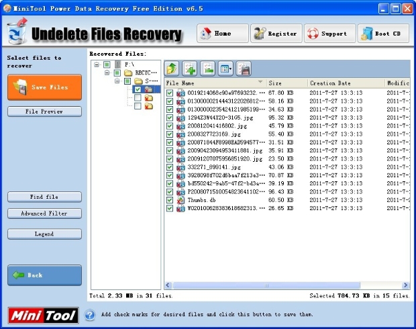416x329 pixels.
Task: Show the Legend
Action: [44, 234]
